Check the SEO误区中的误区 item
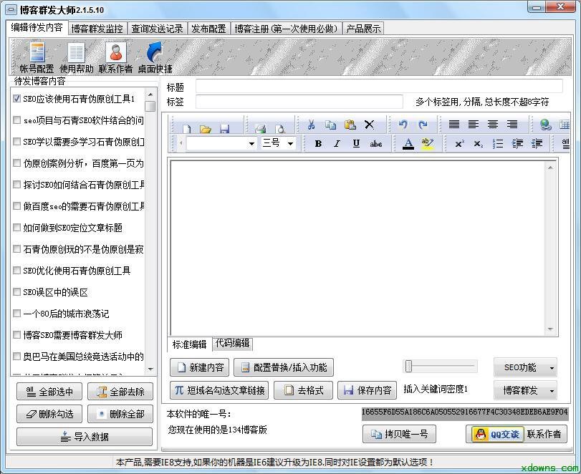Screen dimensions: 581x474 (16, 292)
